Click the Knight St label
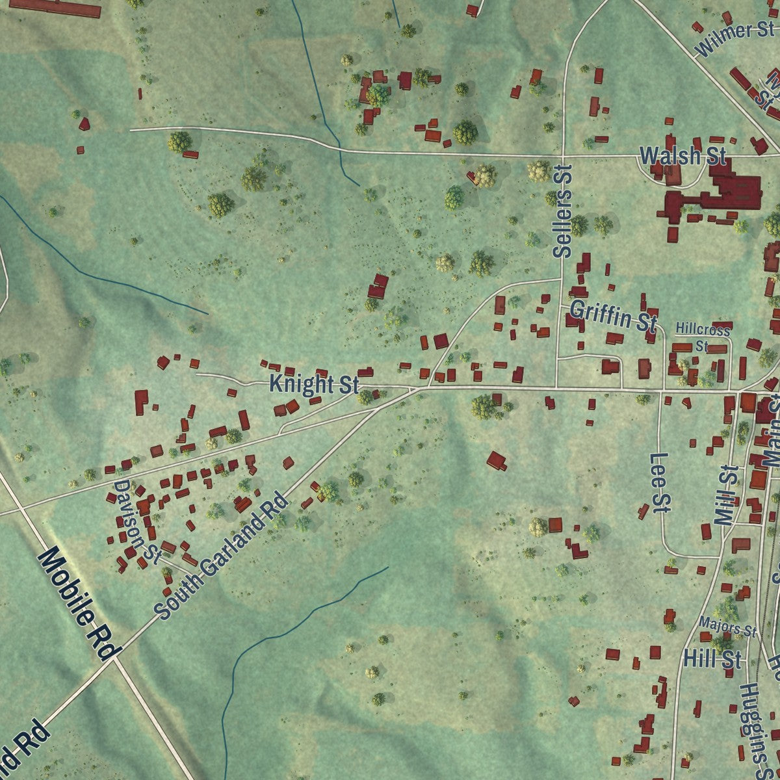The height and width of the screenshot is (780, 780). click(314, 384)
